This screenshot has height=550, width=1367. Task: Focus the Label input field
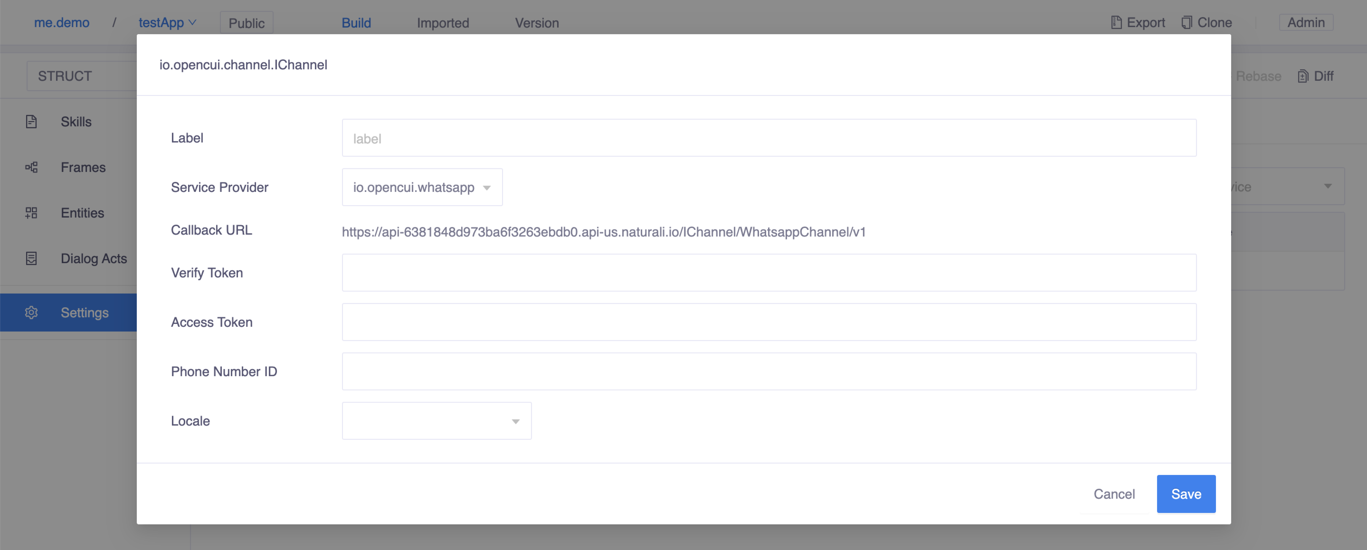click(x=769, y=138)
